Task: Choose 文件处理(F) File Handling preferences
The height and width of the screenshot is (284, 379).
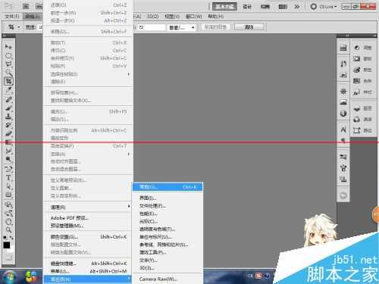Action: [x=168, y=206]
